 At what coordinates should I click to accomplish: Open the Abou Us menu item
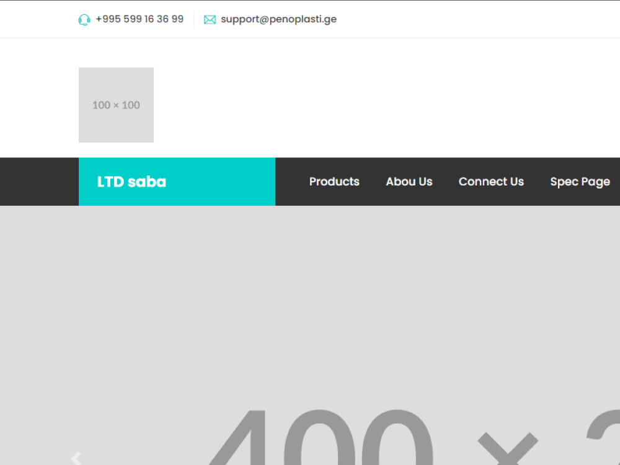(409, 182)
